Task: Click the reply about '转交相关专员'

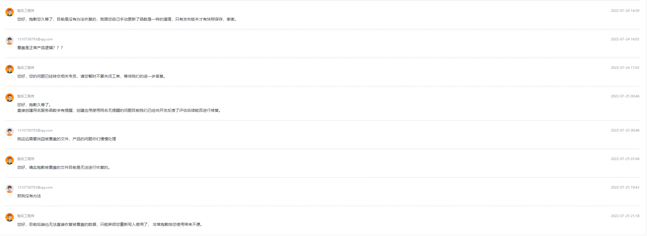Action: pyautogui.click(x=91, y=77)
